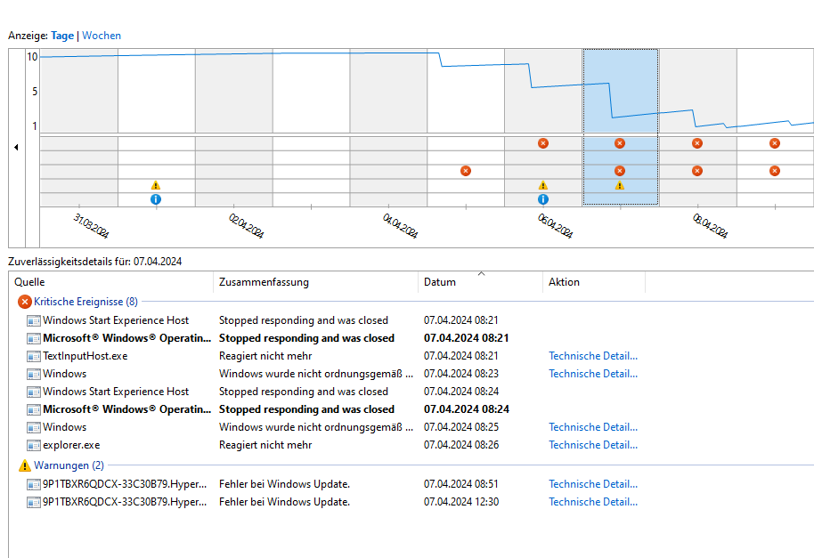
Task: Sort list by Datum column header
Action: coord(480,282)
